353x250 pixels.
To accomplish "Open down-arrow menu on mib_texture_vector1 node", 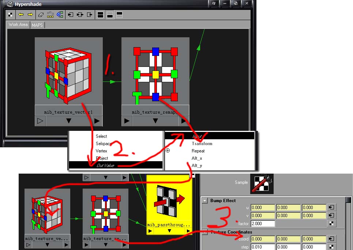I will (x=69, y=121).
